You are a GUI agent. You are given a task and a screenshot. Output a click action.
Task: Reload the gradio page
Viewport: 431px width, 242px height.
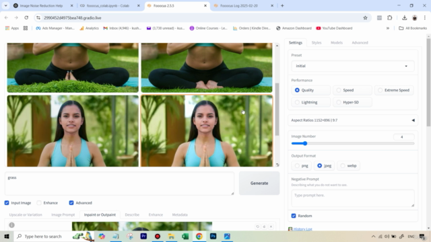point(26,17)
